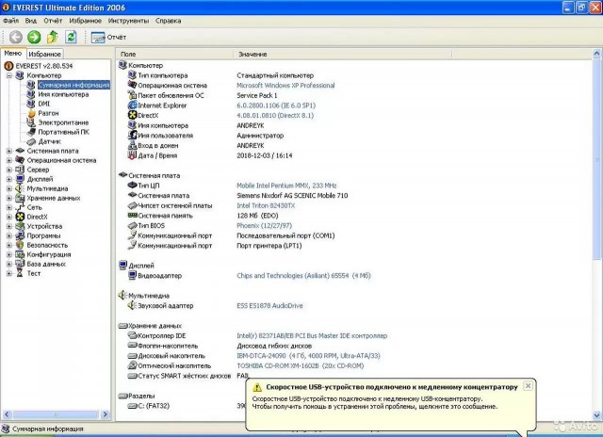
Task: Open the Электропитание tree item
Action: tap(63, 122)
